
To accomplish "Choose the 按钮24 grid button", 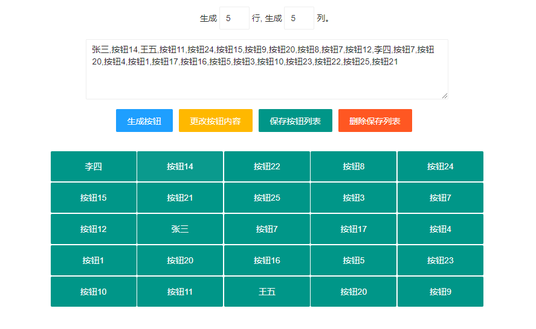I will point(441,166).
